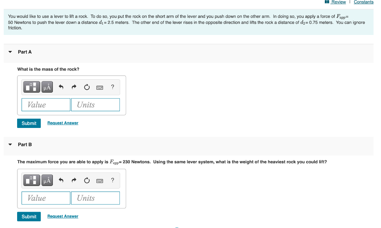
Task: Open the math templates palette in Part B
Action: click(x=31, y=180)
